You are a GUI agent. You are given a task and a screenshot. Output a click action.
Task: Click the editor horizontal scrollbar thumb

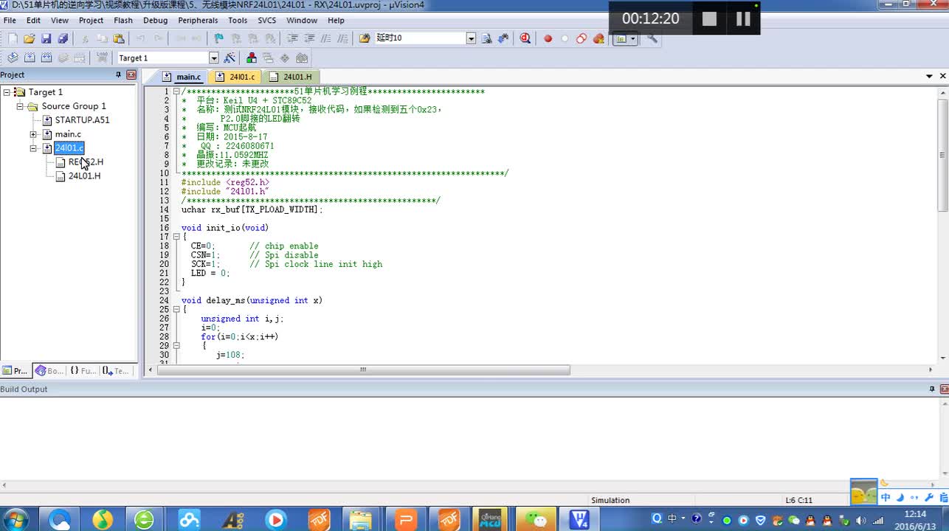pos(363,370)
